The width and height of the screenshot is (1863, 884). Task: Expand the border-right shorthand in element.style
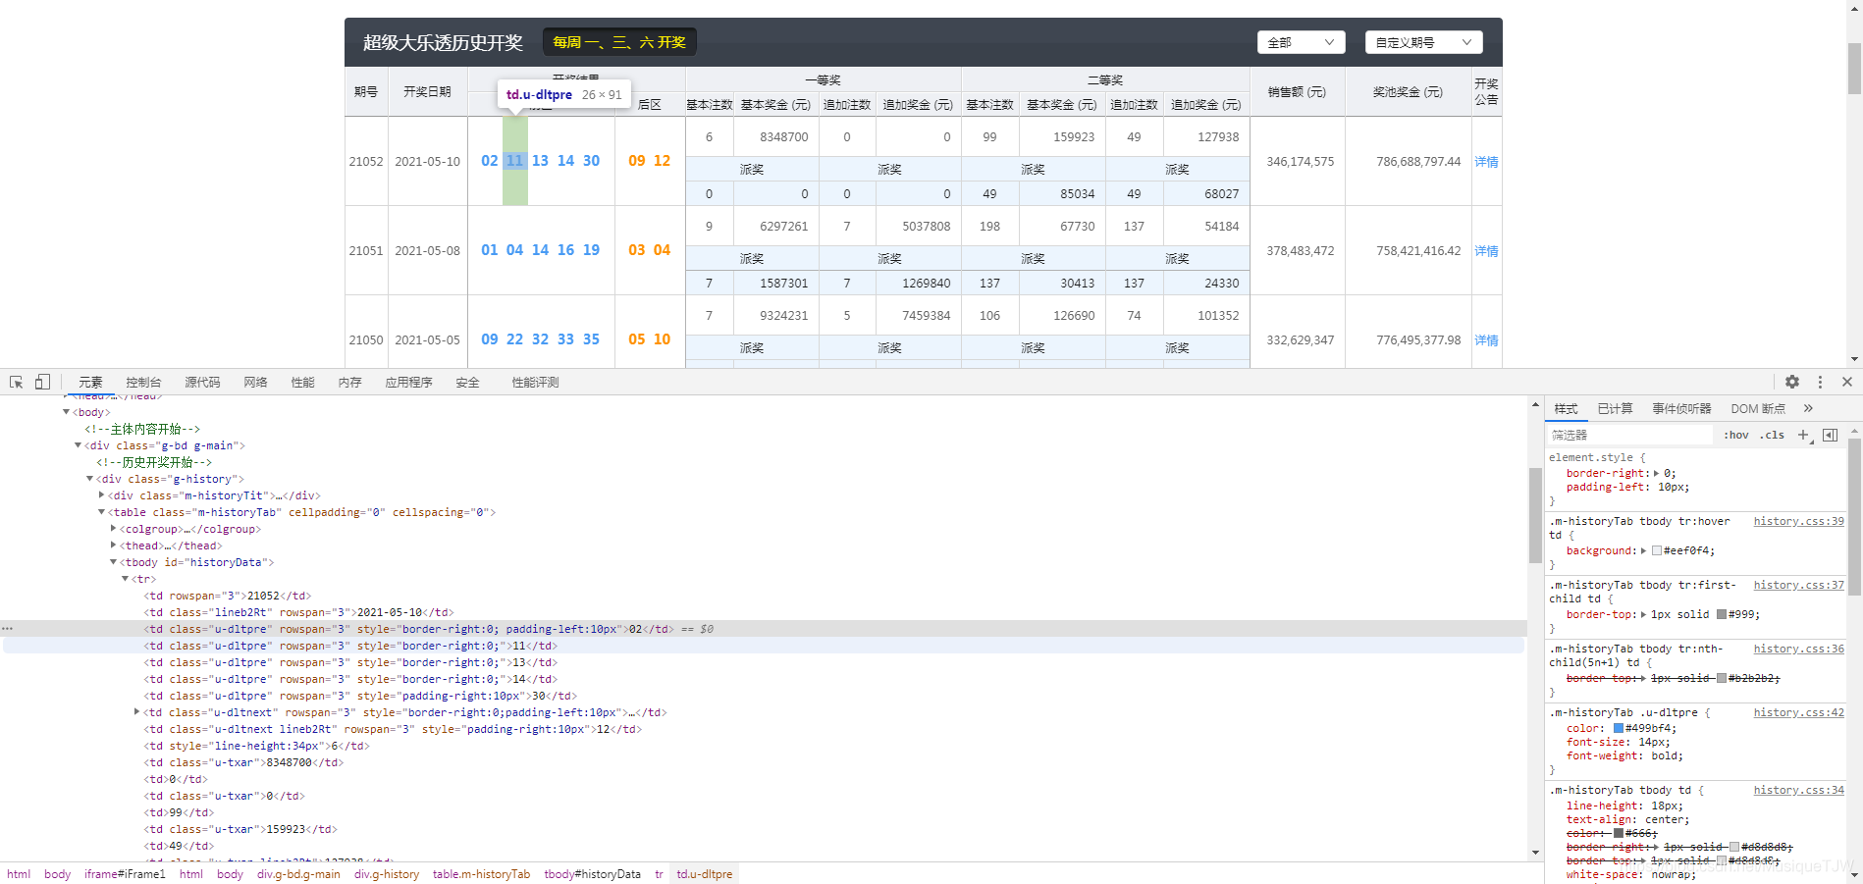pyautogui.click(x=1657, y=473)
